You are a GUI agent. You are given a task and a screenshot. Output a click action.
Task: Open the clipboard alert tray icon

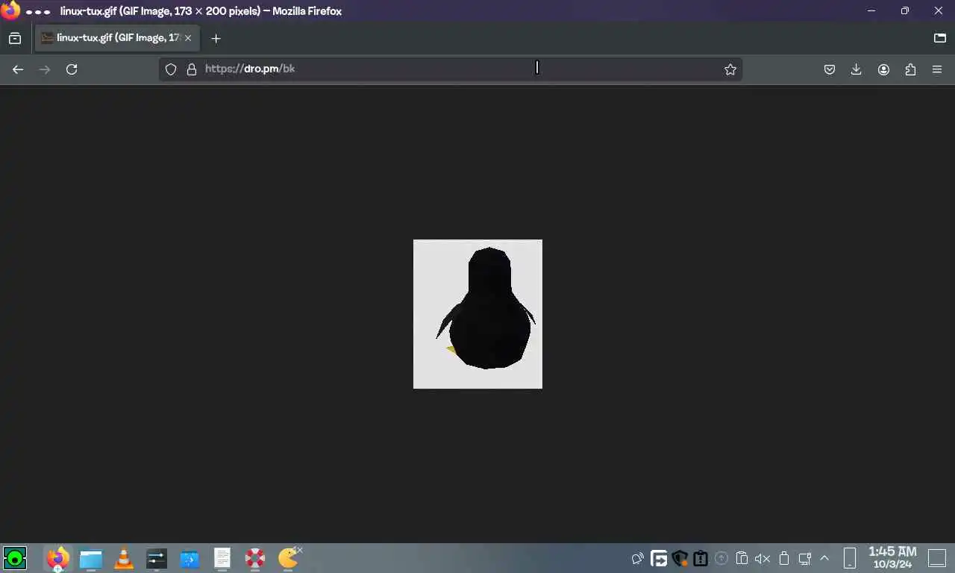pos(700,558)
